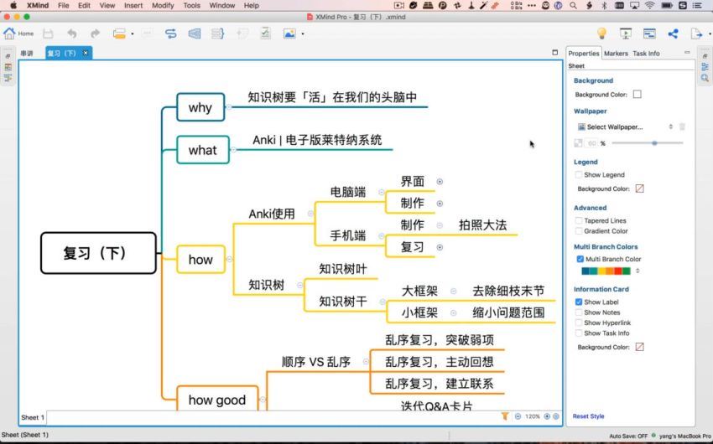This screenshot has height=444, width=713.
Task: Click the Reset Style link
Action: [588, 416]
